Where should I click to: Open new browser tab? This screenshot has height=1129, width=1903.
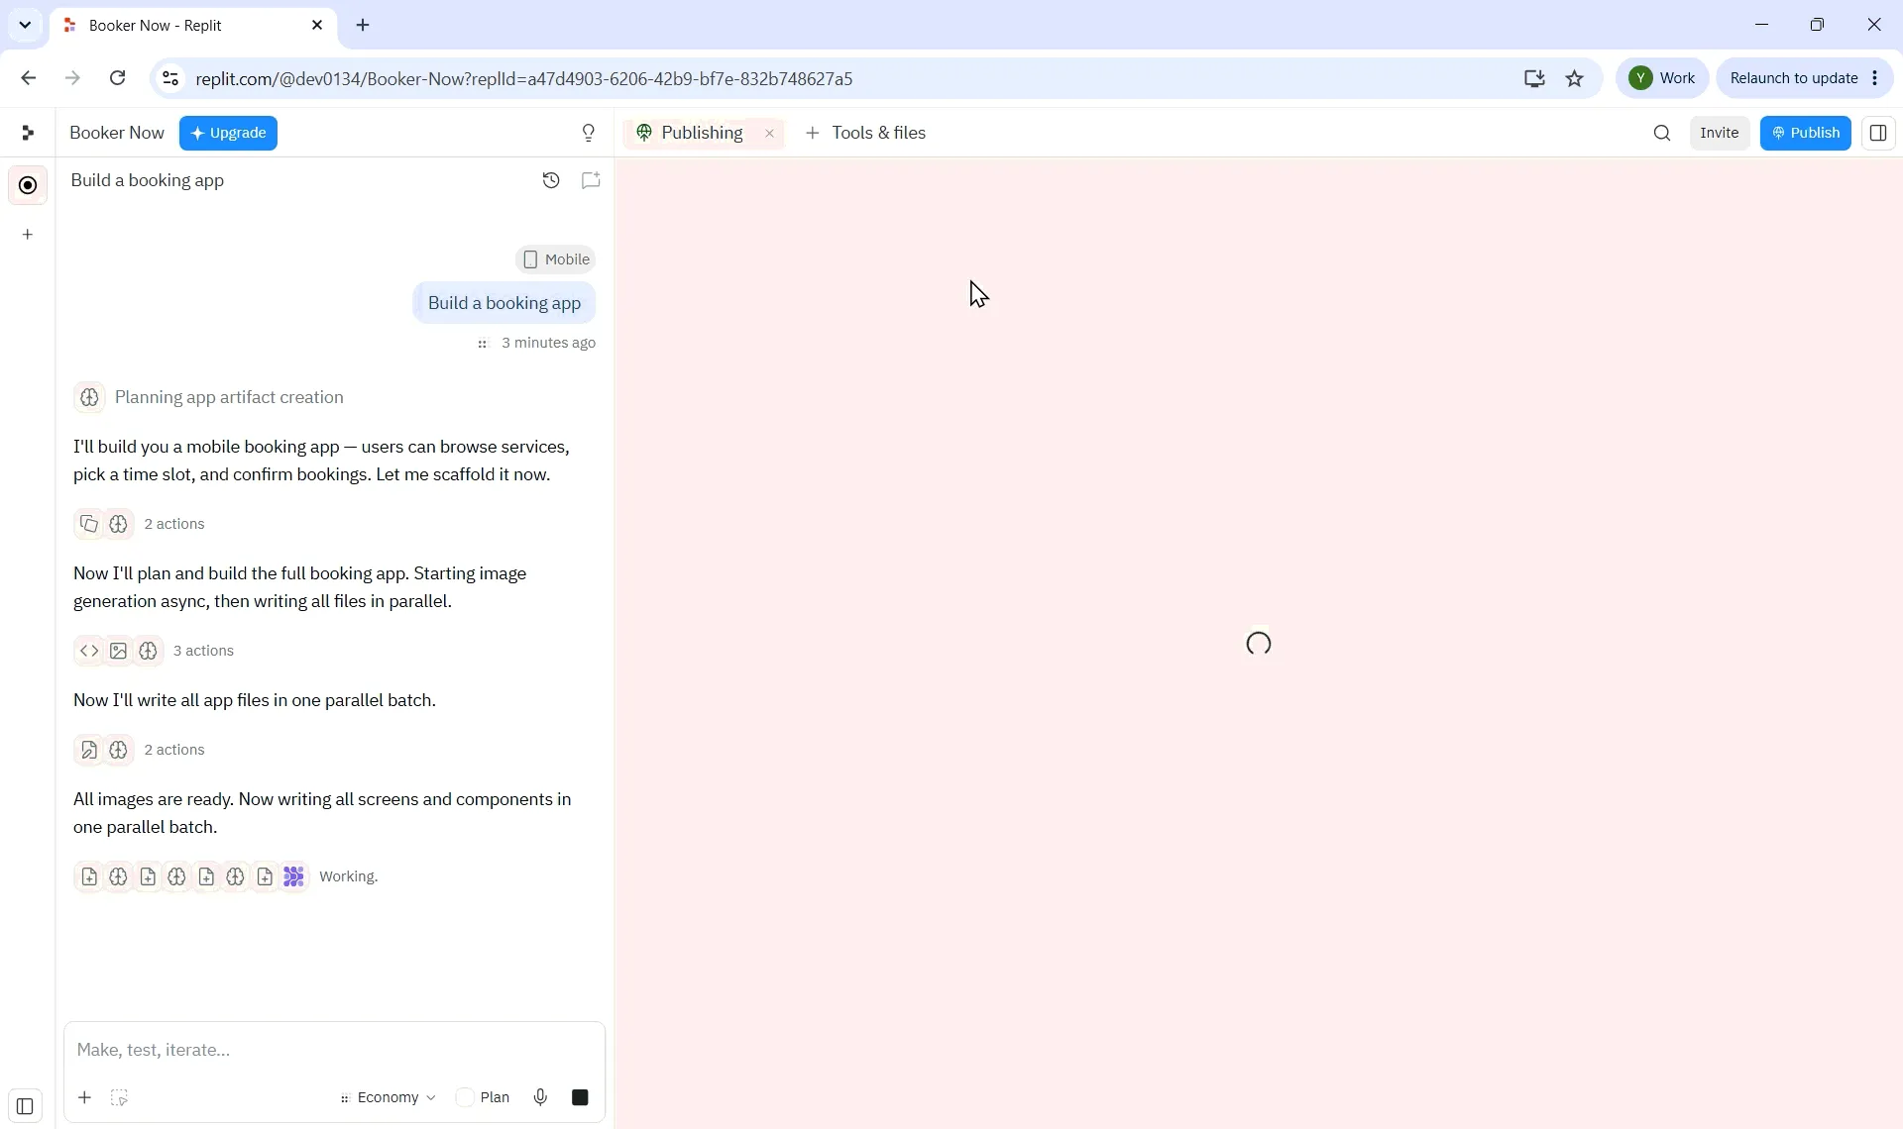[x=363, y=25]
